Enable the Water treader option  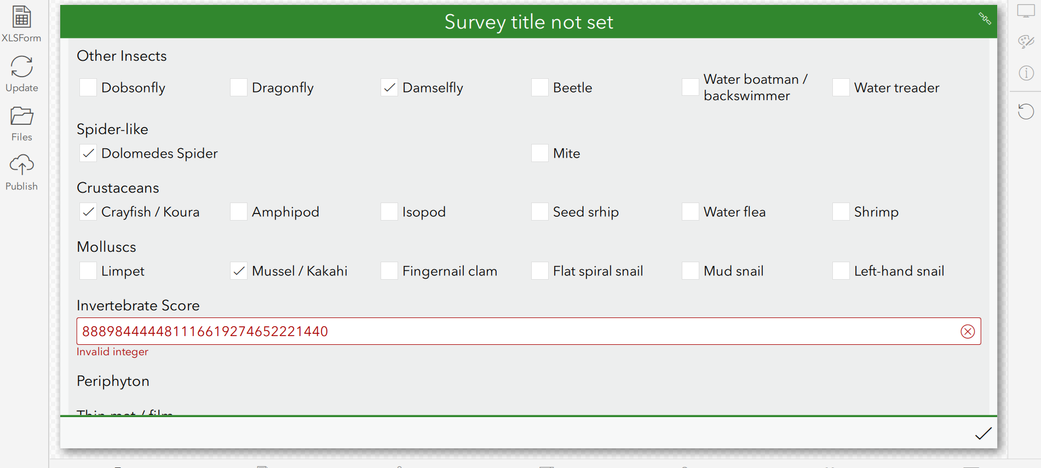[x=841, y=88]
